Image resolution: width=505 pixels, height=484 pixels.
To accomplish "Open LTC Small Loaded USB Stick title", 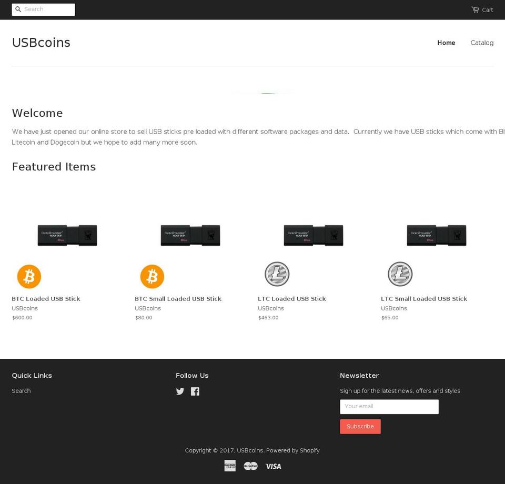I will pos(424,299).
